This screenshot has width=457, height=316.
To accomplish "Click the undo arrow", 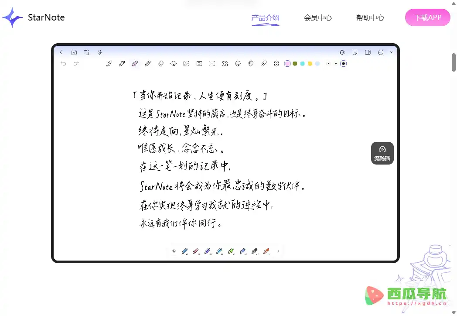I will pyautogui.click(x=63, y=64).
